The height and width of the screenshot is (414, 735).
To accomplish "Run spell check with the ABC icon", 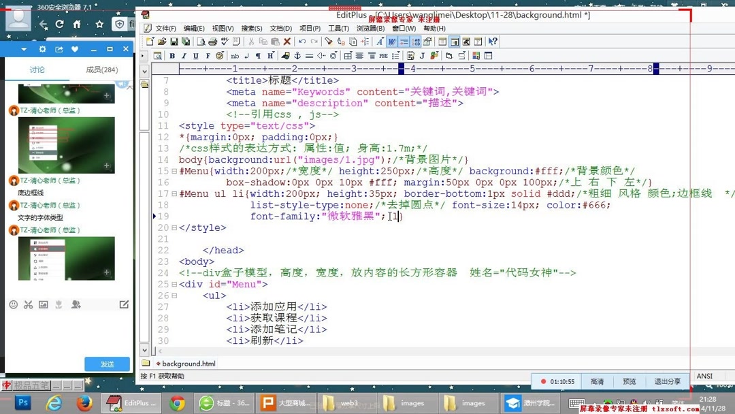I will 225,42.
